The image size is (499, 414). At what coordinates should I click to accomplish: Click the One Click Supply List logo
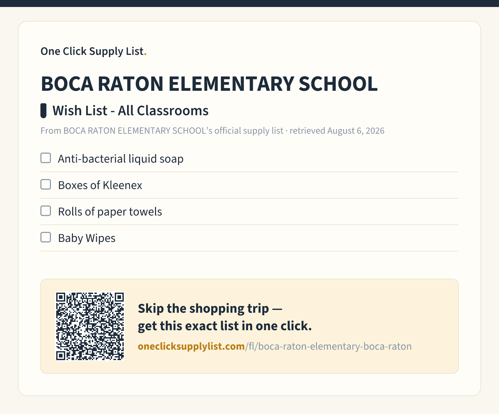(93, 51)
